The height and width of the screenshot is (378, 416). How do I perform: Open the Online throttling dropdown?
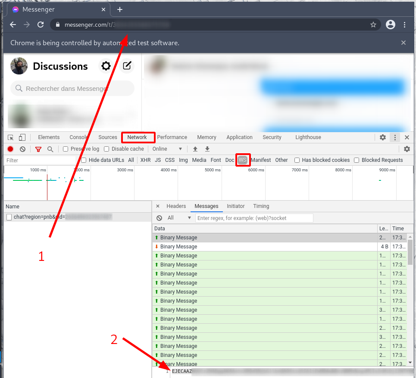coord(167,149)
